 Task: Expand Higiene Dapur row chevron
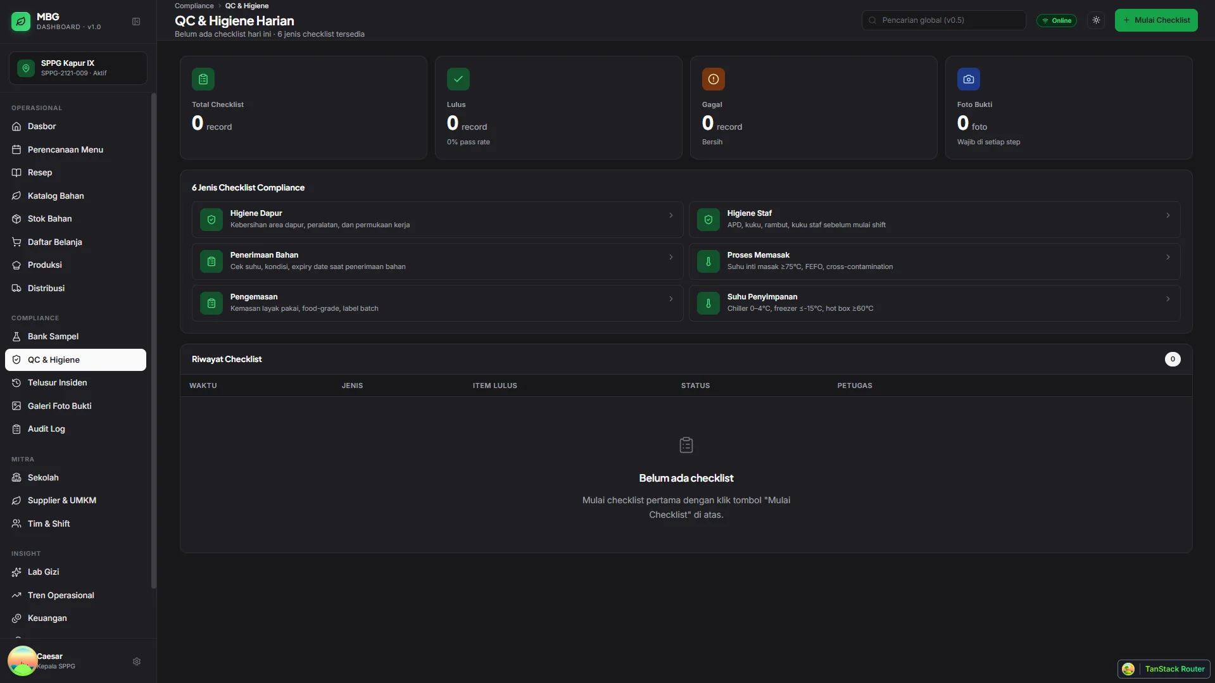point(671,215)
